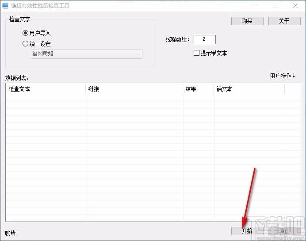Select the 用户导入 radio button
Viewport: 306px width, 241px height.
(x=26, y=33)
